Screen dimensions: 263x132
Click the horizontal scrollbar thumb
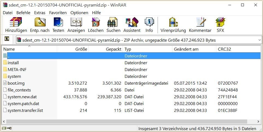(127, 121)
